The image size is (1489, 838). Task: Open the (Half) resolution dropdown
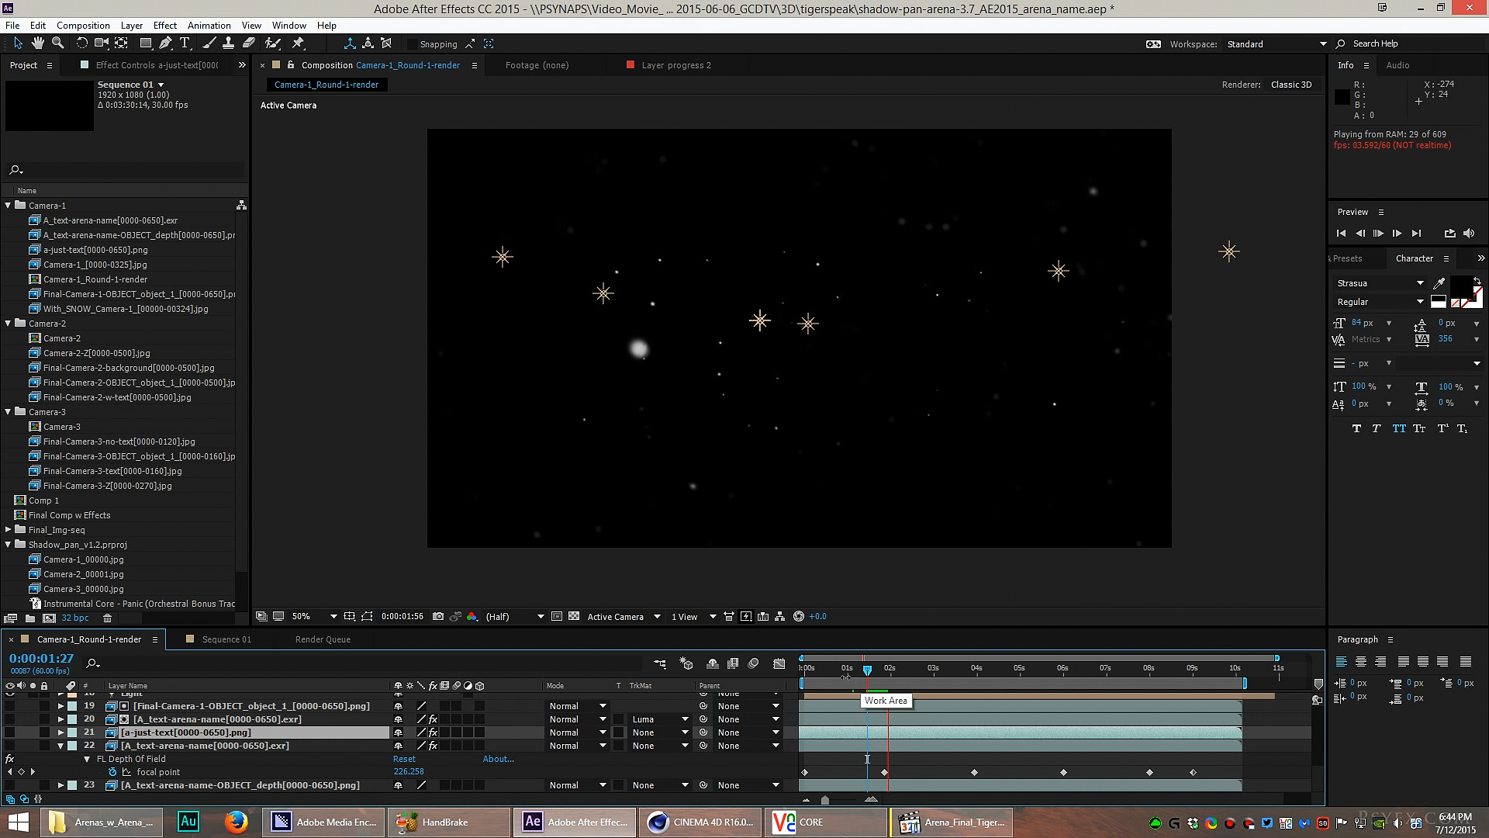515,616
